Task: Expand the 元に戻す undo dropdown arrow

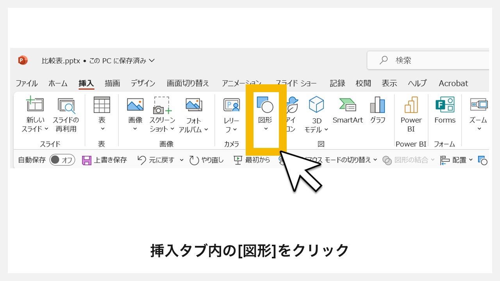Action: point(181,160)
